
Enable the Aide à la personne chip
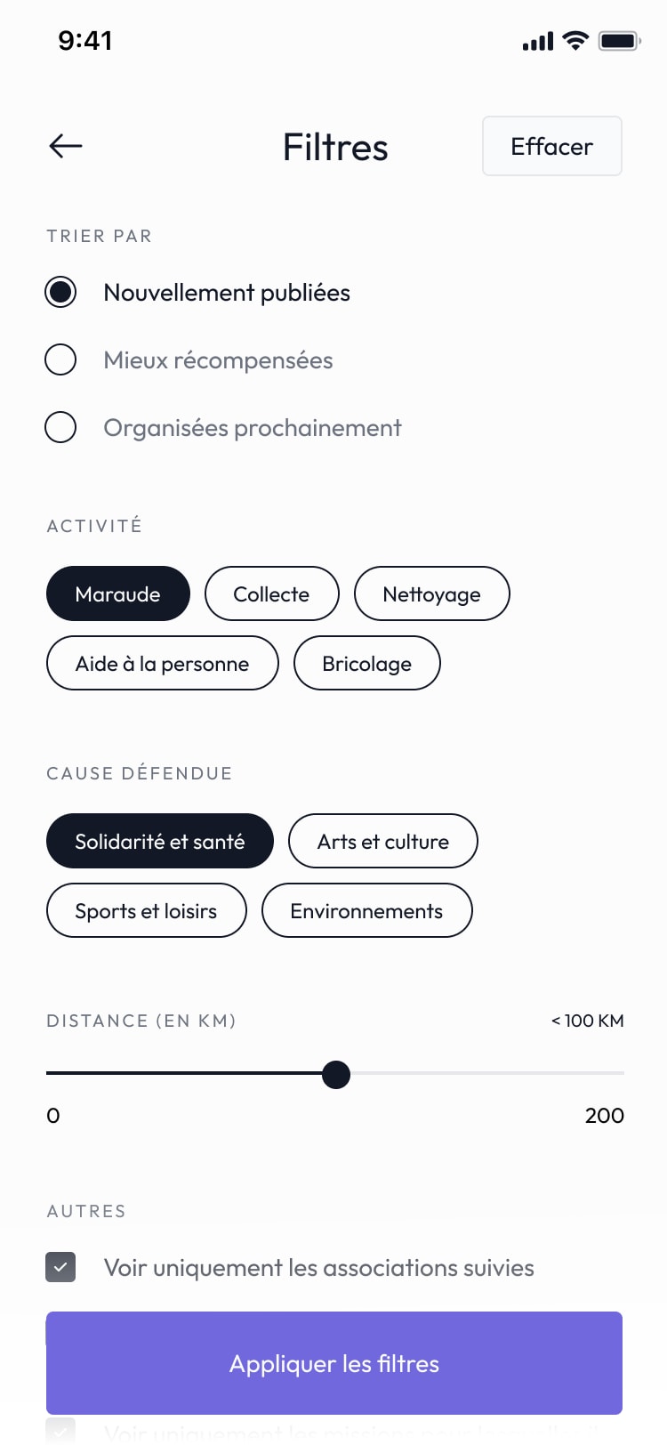coord(163,663)
